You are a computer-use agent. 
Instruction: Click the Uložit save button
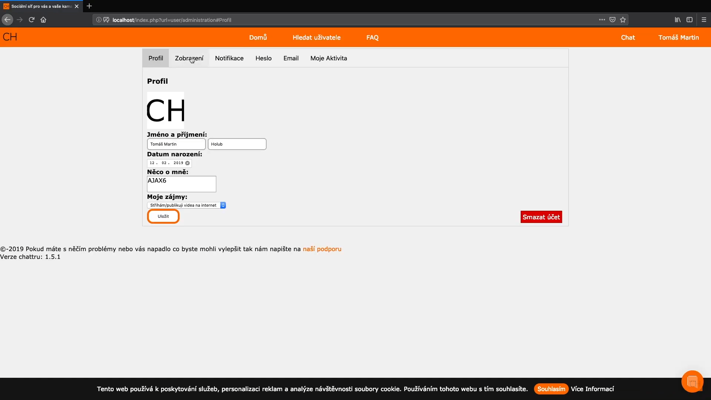click(x=163, y=216)
